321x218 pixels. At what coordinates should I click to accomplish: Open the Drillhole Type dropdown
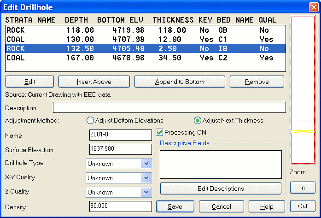(x=146, y=164)
